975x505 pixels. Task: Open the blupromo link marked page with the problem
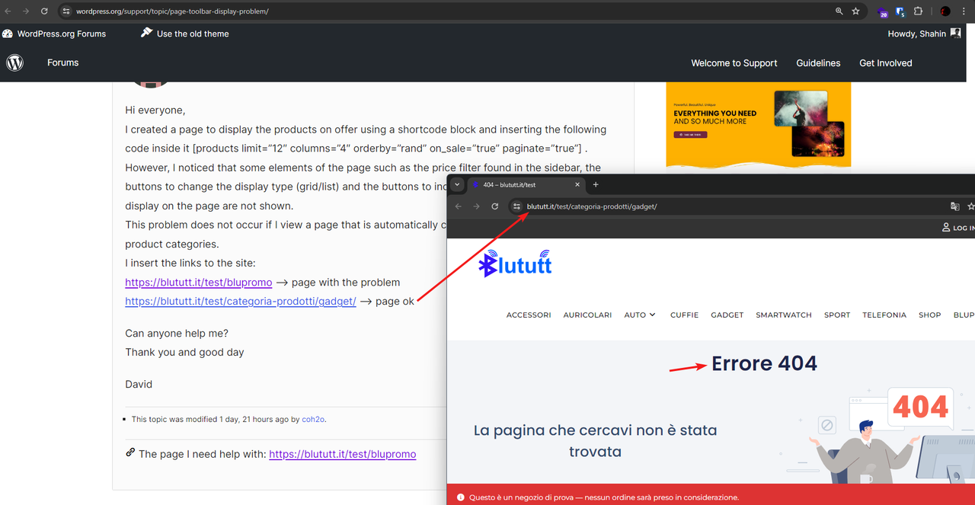199,282
